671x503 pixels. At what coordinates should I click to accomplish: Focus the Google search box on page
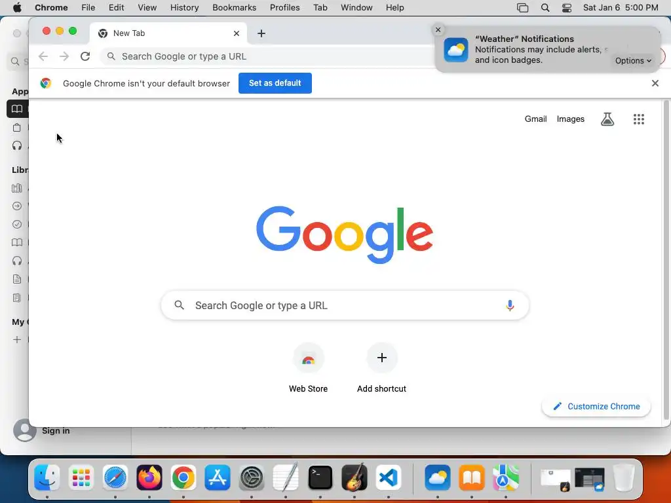(x=345, y=305)
